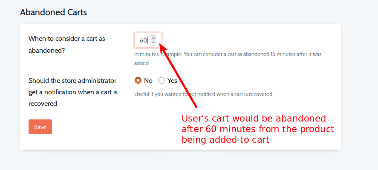The height and width of the screenshot is (170, 378).
Task: Choose the "No" label text
Action: (x=148, y=81)
